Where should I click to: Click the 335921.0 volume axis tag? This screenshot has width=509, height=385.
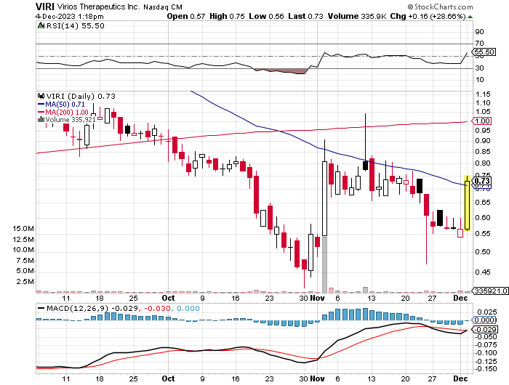491,291
